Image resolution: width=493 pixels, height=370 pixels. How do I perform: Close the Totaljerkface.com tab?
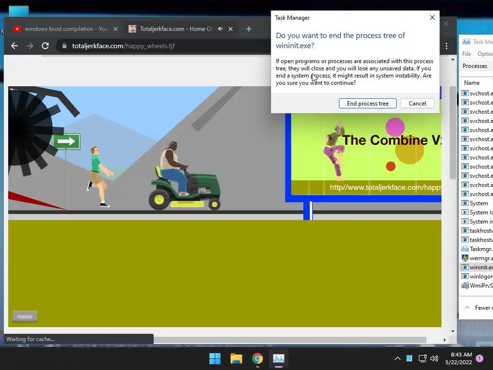tap(231, 29)
